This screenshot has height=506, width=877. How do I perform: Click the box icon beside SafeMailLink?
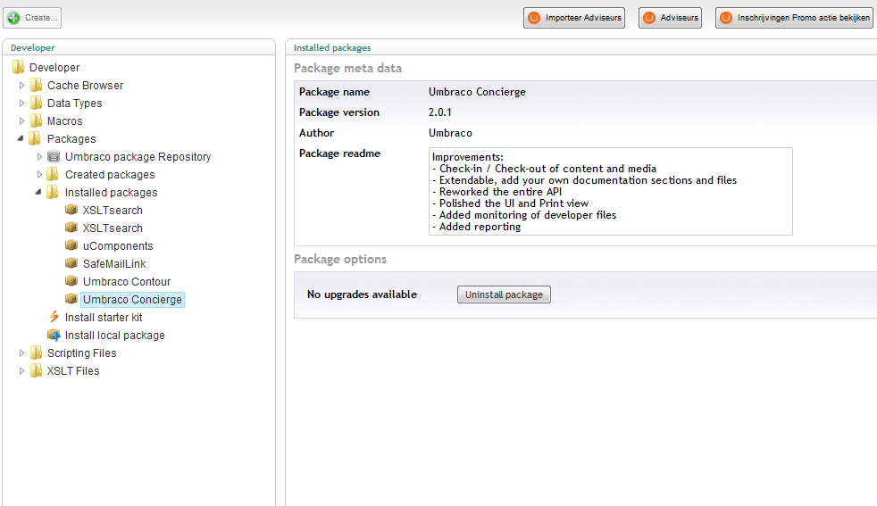[x=71, y=263]
